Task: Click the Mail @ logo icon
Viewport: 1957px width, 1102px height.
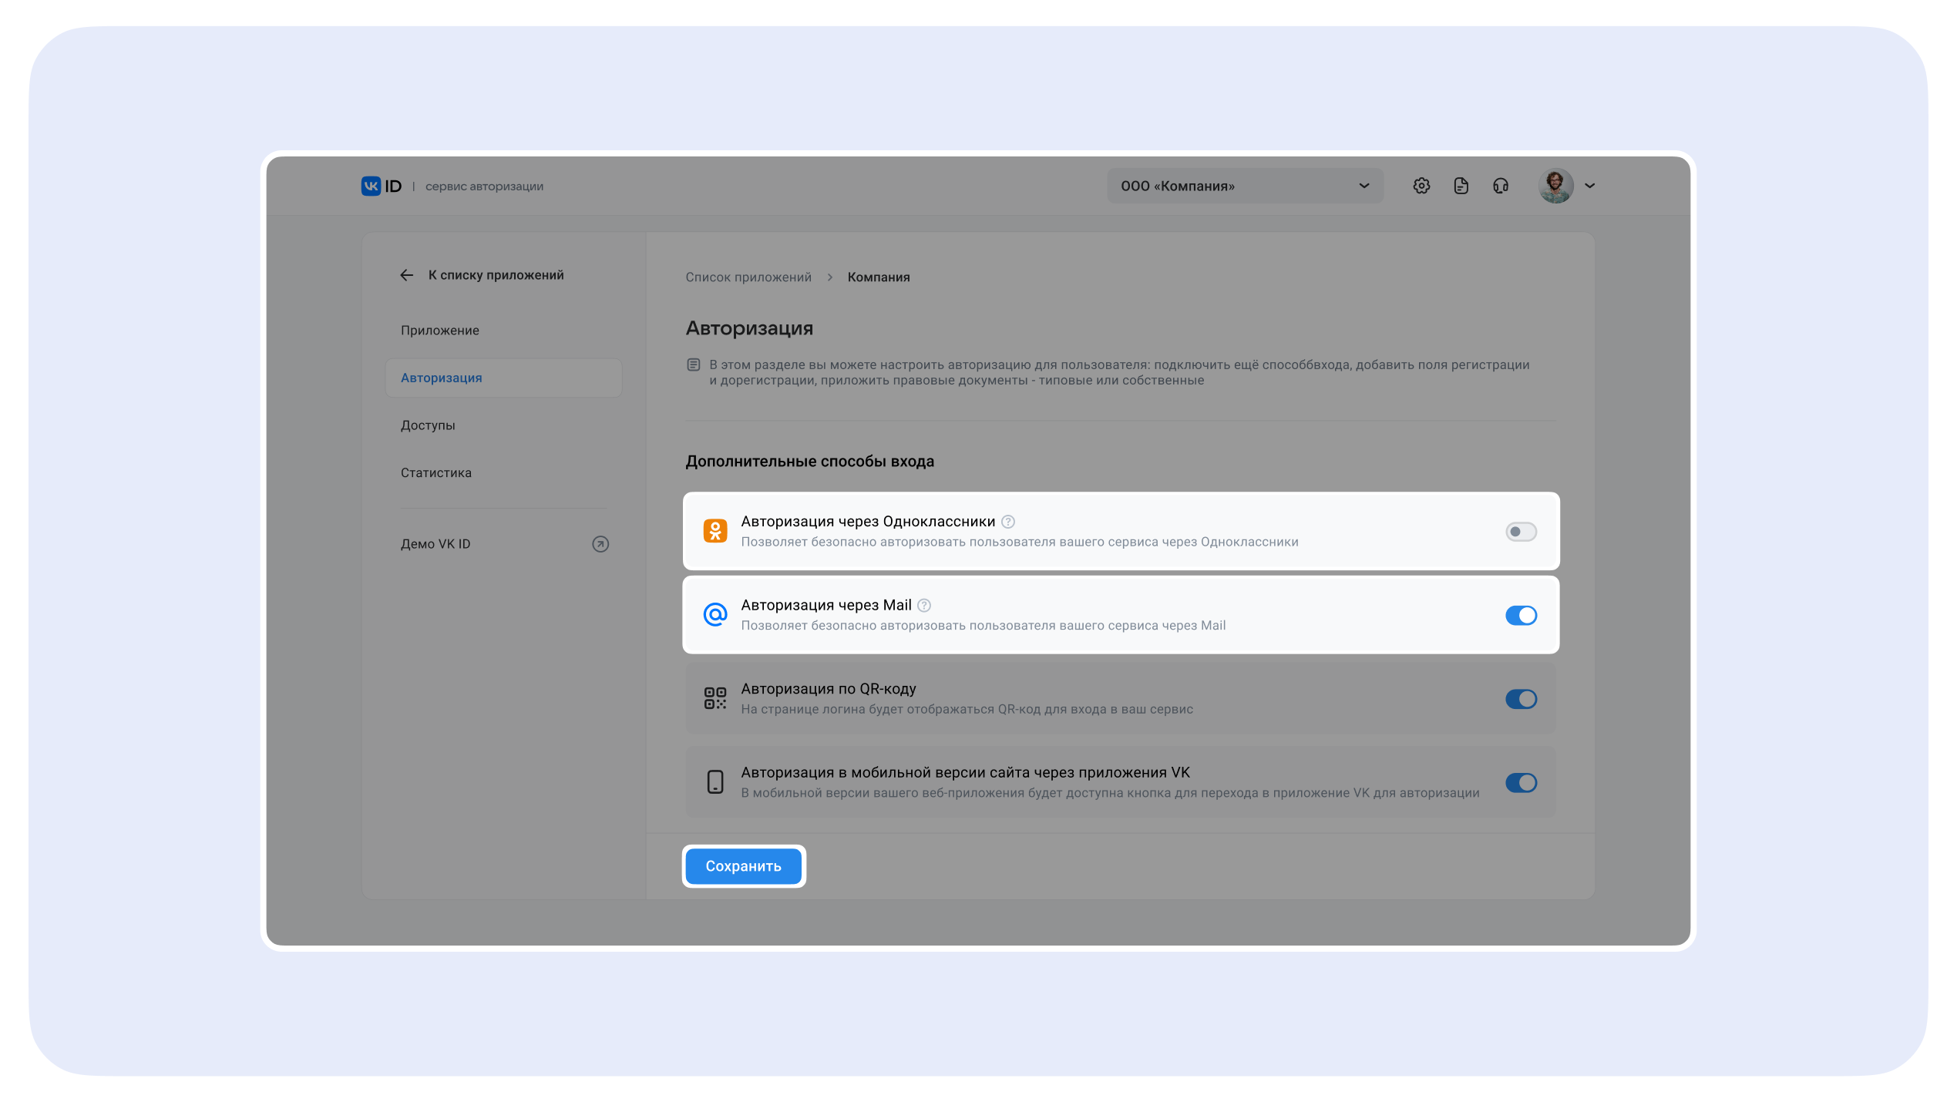Action: click(715, 615)
